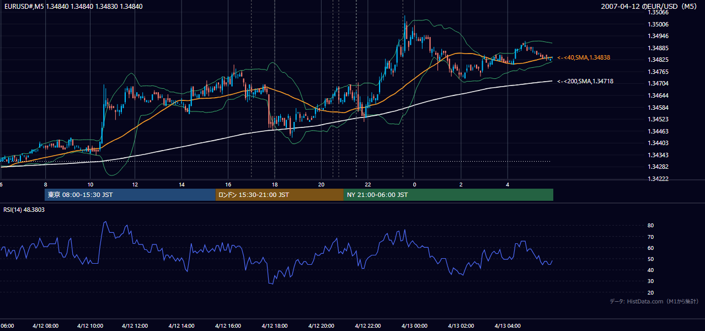The image size is (705, 331).
Task: Select the NY 21:00-06:00 JST session bar
Action: [x=448, y=195]
